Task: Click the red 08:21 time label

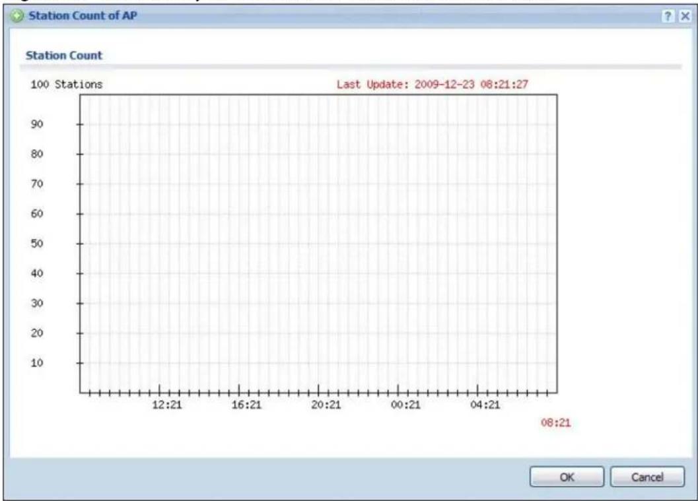Action: coord(555,422)
